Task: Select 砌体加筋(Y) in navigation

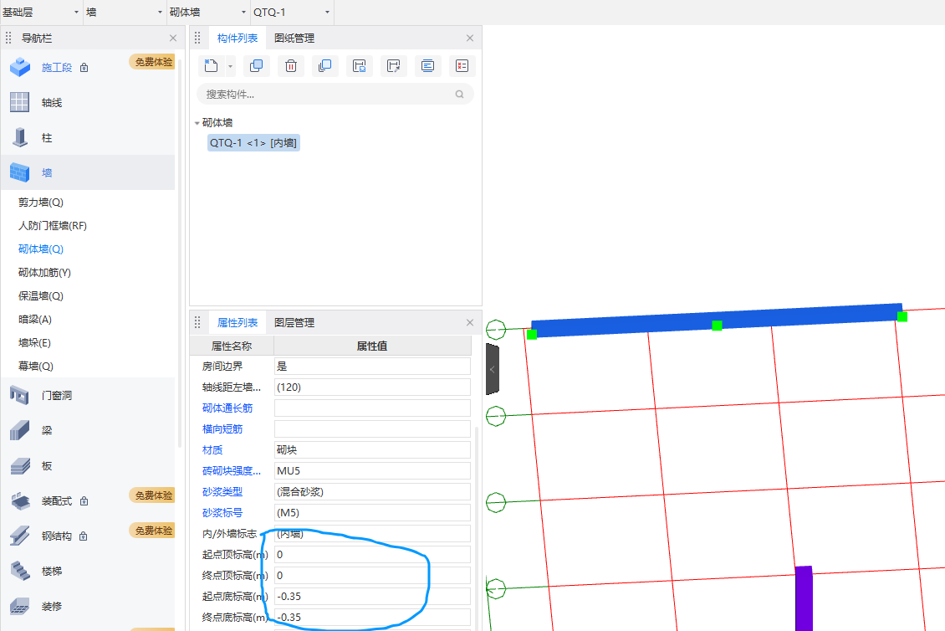Action: click(44, 273)
